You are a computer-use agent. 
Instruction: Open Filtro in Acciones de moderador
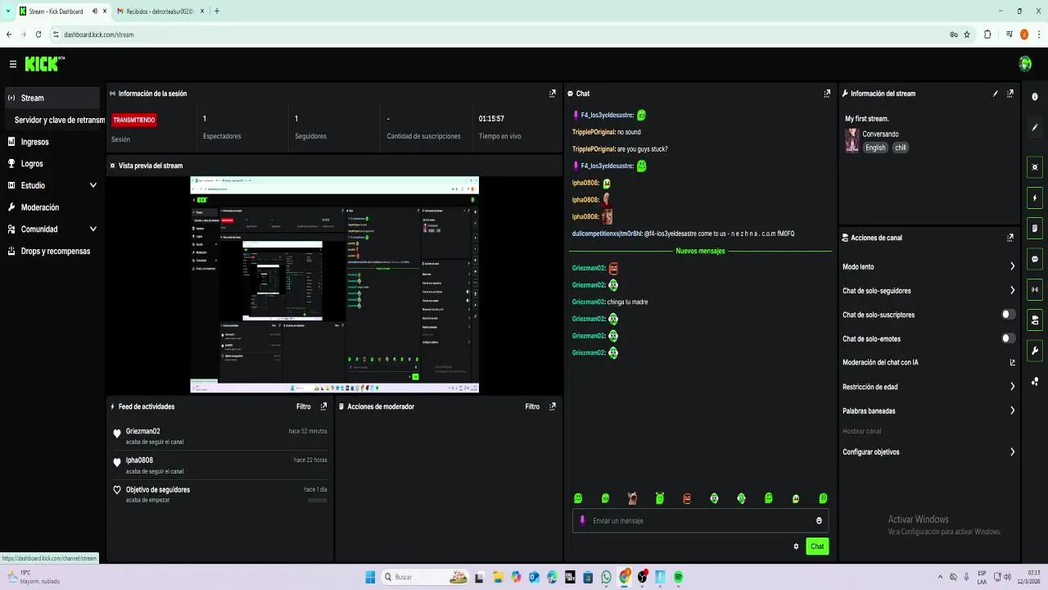pyautogui.click(x=533, y=406)
